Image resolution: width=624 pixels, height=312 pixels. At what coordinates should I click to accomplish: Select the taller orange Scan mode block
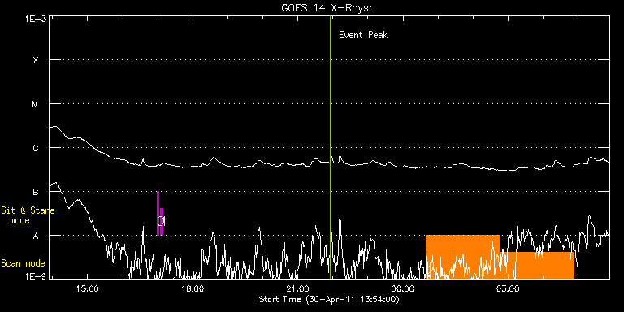click(x=463, y=256)
